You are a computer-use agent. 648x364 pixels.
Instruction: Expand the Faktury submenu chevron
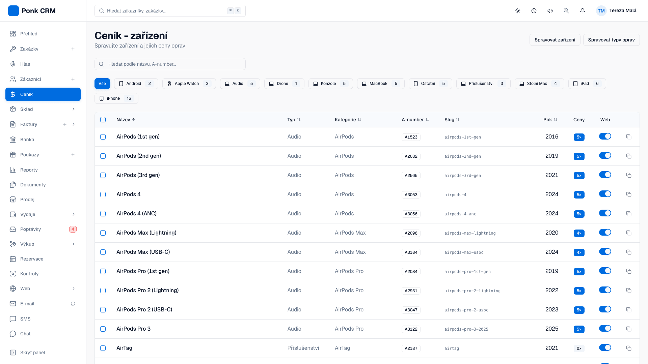pos(74,124)
